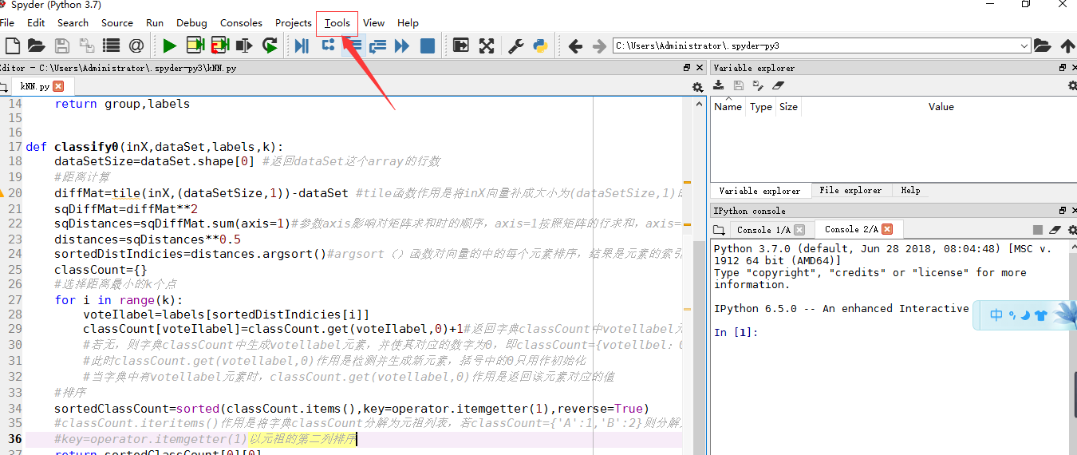Close the Console 1/A tab
Screen dimensions: 1077x455
click(799, 230)
